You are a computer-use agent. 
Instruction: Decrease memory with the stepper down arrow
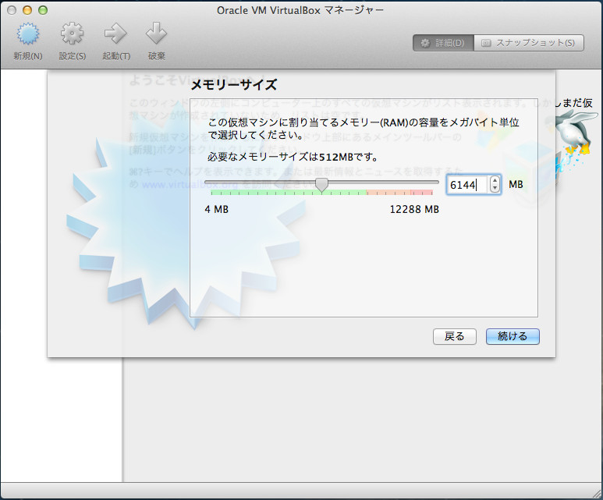coord(495,189)
